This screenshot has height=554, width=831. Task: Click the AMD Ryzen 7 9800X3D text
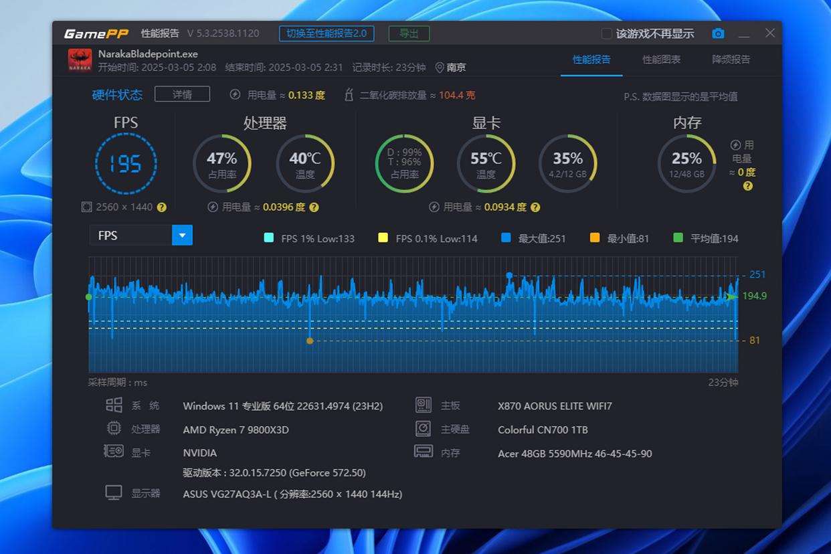click(236, 430)
